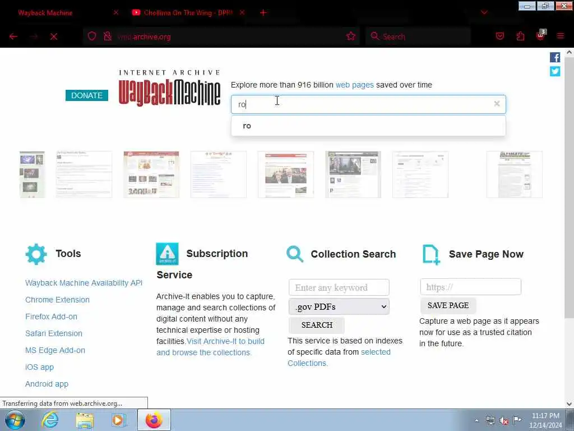Screen dimensions: 574x431
Task: Click the SEARCH collection button
Action: point(317,325)
